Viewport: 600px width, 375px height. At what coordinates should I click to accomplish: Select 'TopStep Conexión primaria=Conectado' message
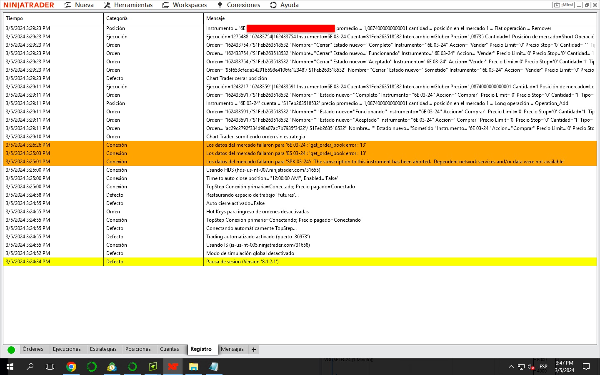pyautogui.click(x=280, y=187)
